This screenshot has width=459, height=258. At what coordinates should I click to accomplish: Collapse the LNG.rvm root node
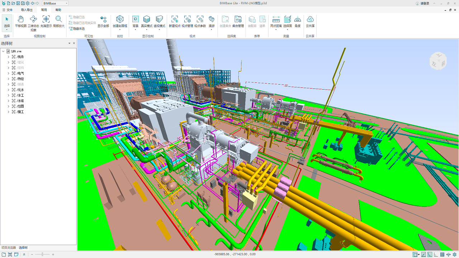3,51
